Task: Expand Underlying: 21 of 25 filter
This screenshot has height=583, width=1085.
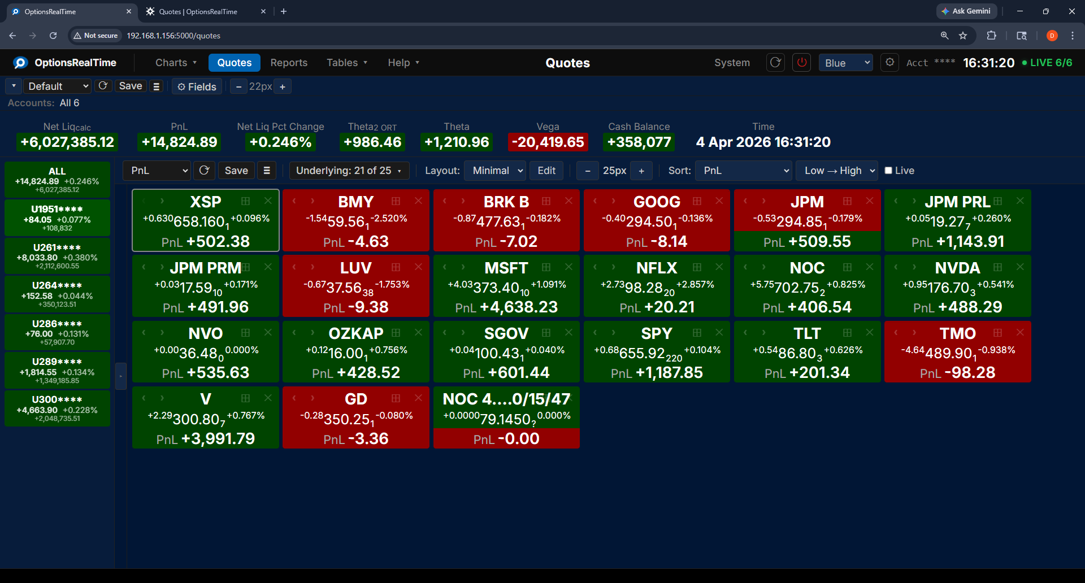Action: pos(349,171)
